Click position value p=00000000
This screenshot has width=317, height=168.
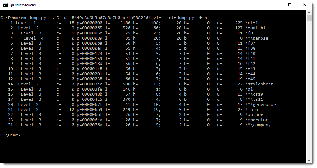point(90,23)
